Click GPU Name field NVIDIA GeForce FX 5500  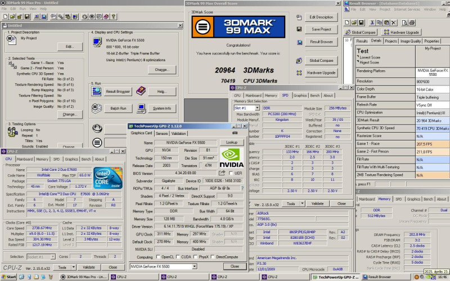pos(186,143)
